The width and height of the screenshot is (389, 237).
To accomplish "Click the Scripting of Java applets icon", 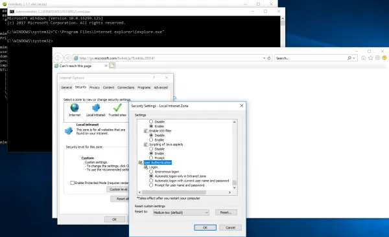I will [146, 144].
